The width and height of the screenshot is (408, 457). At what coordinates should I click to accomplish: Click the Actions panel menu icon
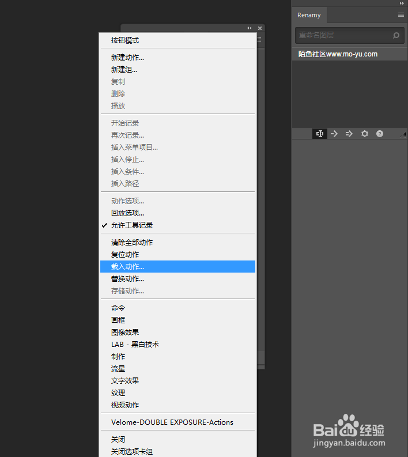(x=259, y=39)
